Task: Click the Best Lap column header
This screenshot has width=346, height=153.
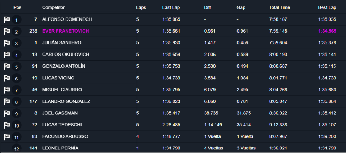Action: tap(327, 7)
